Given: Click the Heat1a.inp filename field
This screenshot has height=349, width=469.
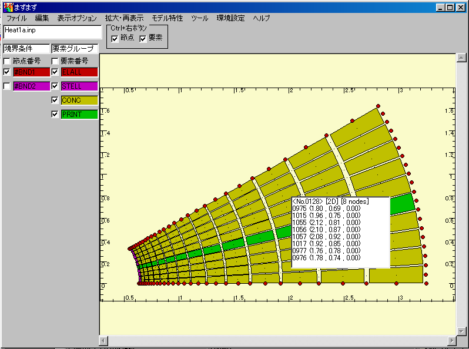Looking at the screenshot, I should (x=52, y=32).
